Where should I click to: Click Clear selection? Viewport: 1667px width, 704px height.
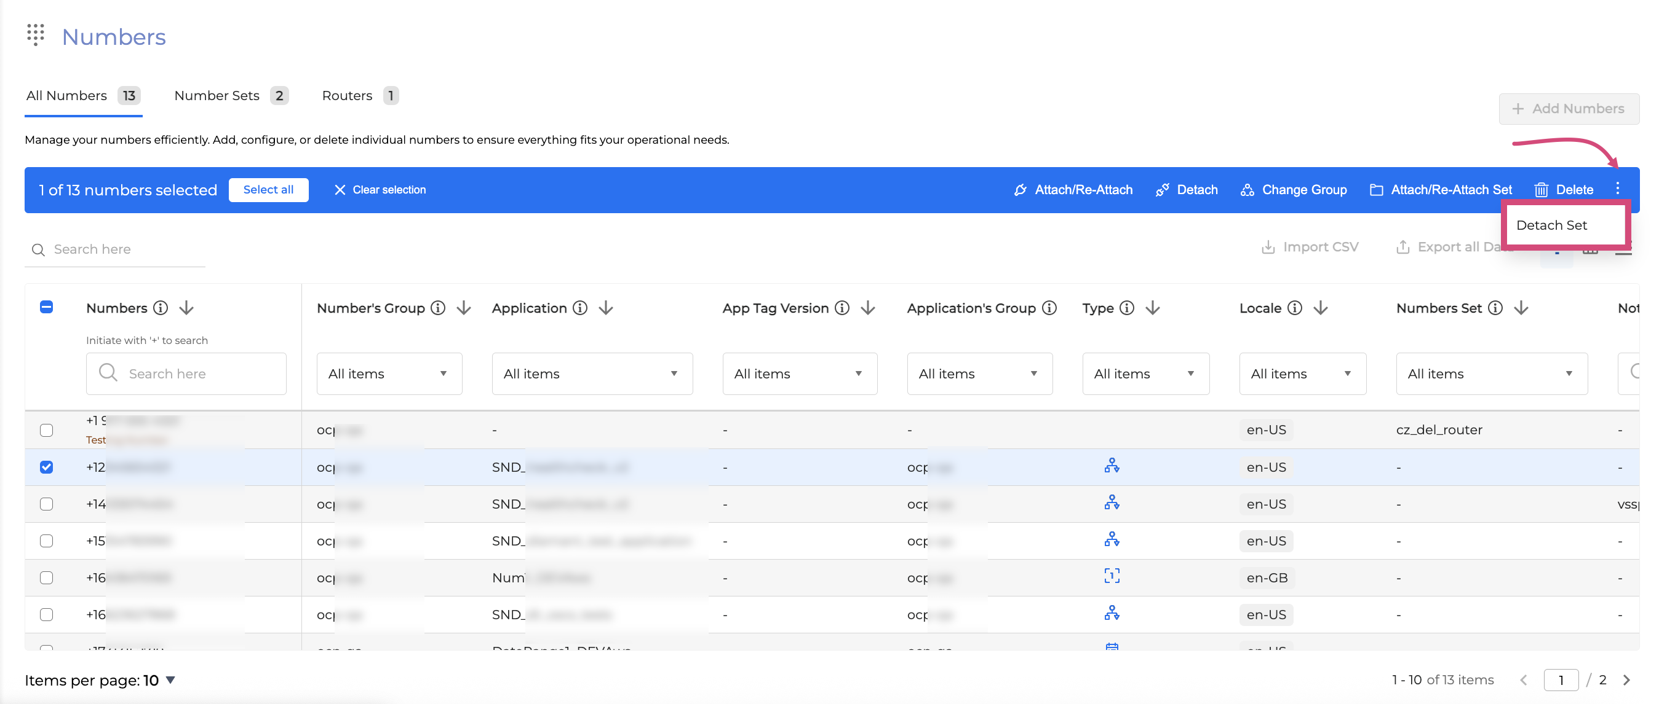pyautogui.click(x=380, y=189)
